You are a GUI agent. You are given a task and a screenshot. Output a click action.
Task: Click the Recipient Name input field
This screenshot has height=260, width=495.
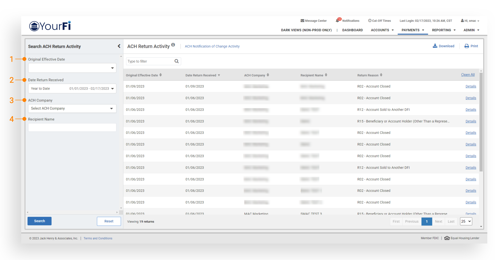point(72,128)
